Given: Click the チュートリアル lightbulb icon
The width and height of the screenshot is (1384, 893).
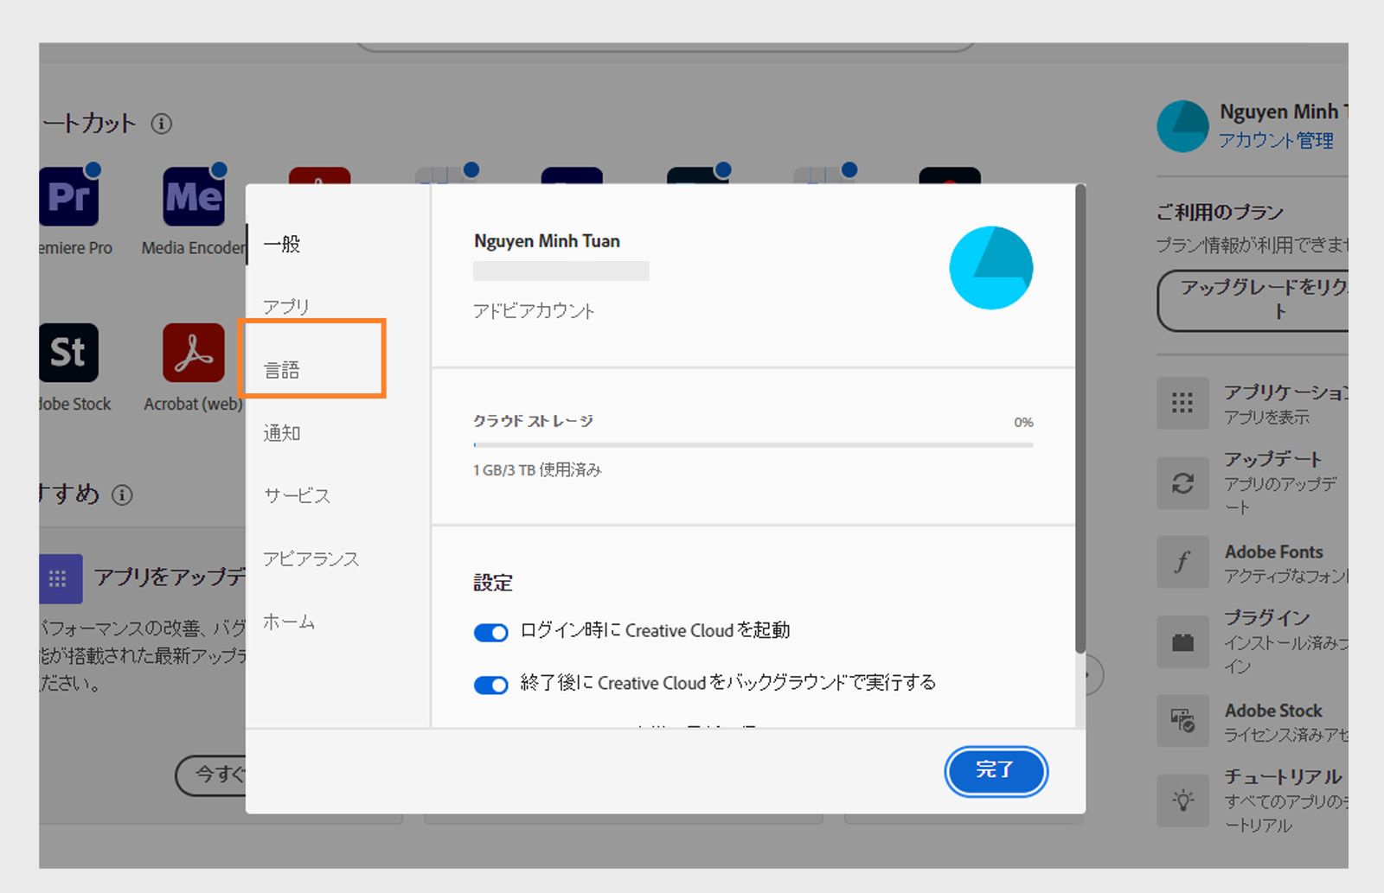Looking at the screenshot, I should [1182, 801].
